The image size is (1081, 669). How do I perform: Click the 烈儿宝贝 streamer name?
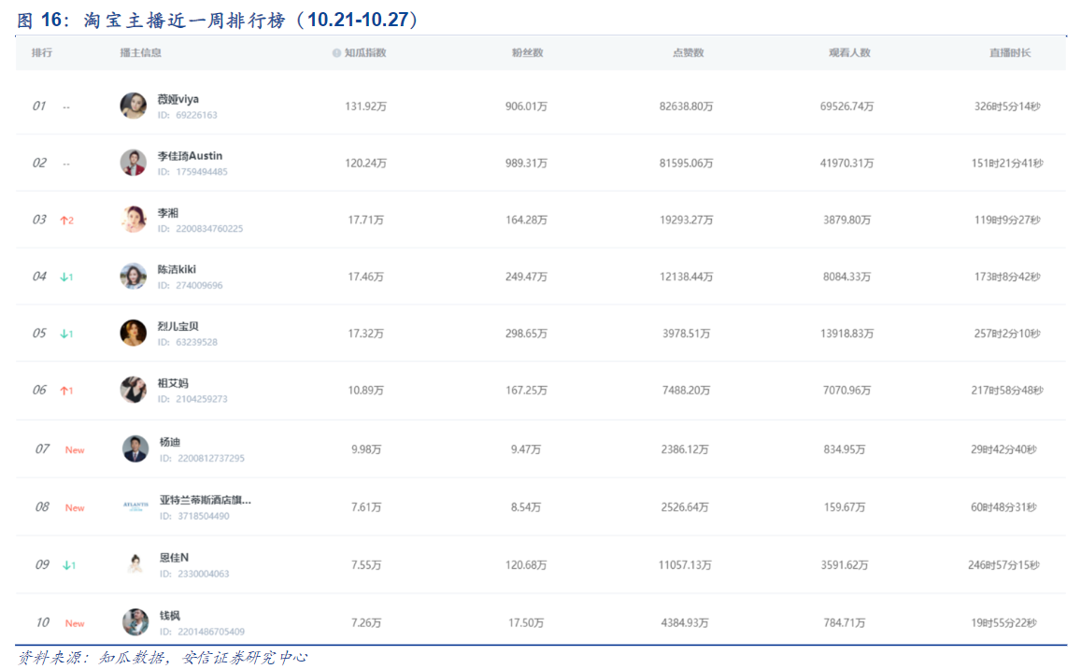coord(178,326)
